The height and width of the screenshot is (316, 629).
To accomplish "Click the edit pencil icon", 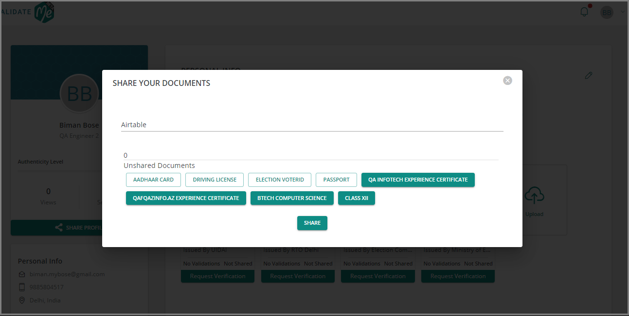I will pos(589,75).
